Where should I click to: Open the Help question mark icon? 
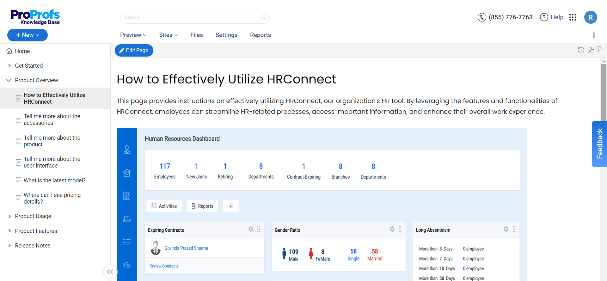click(x=544, y=17)
